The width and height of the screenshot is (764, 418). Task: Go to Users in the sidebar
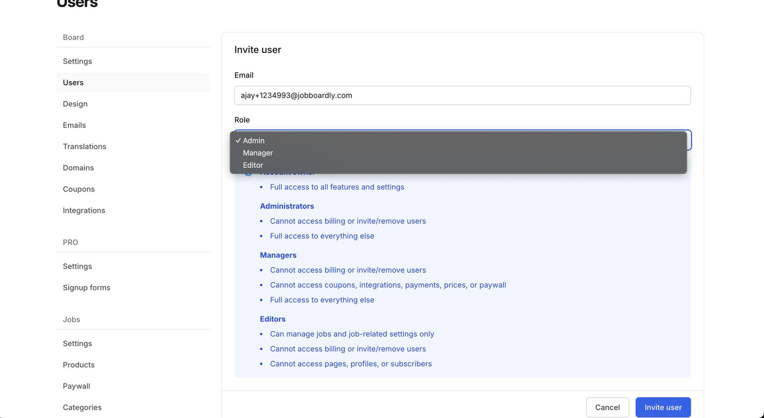[x=73, y=83]
